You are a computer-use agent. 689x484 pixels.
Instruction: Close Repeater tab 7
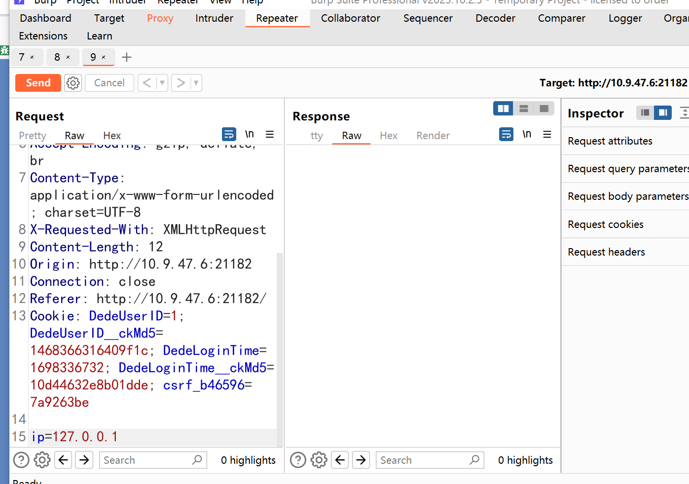(32, 57)
